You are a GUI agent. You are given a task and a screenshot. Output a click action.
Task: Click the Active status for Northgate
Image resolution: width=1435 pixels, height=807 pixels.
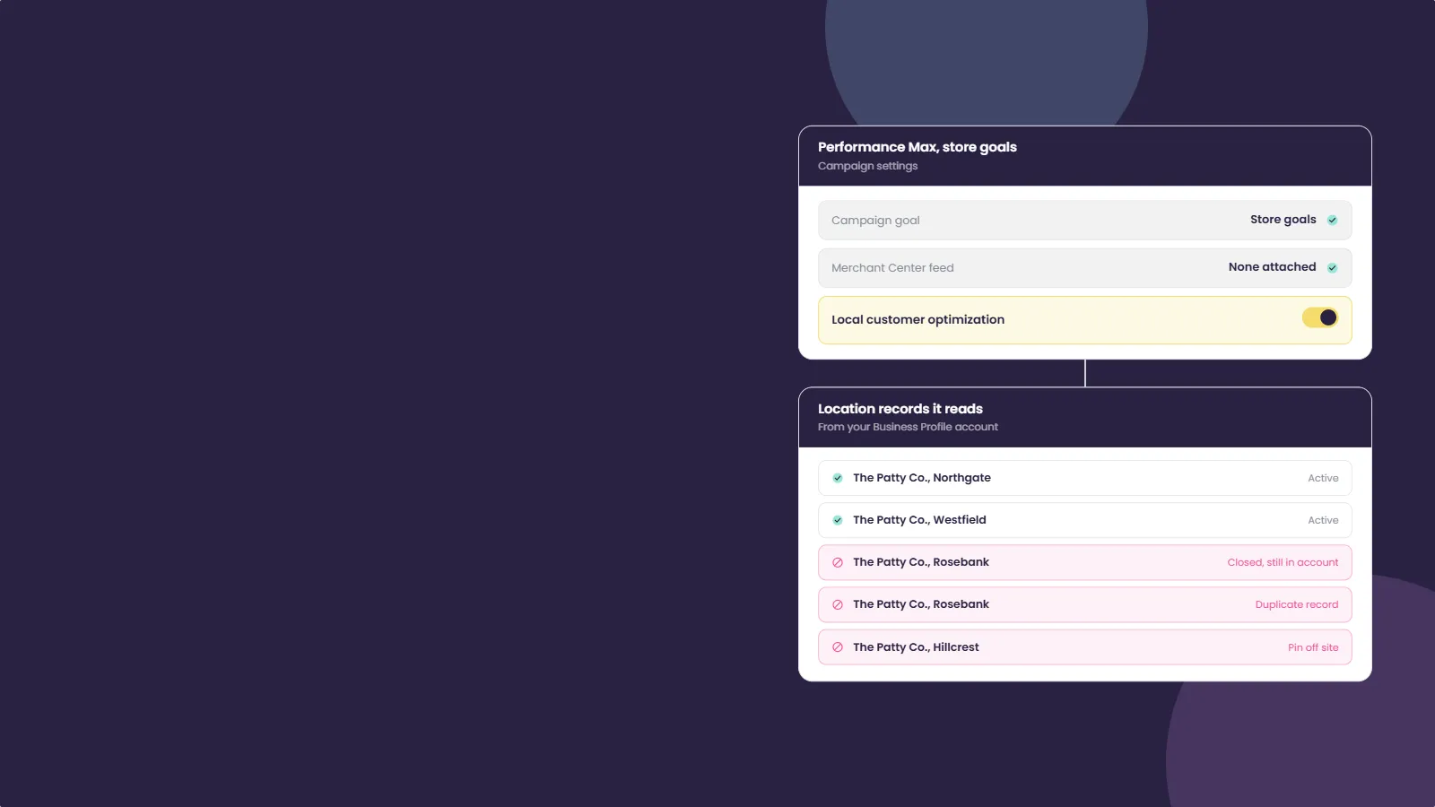tap(1323, 478)
